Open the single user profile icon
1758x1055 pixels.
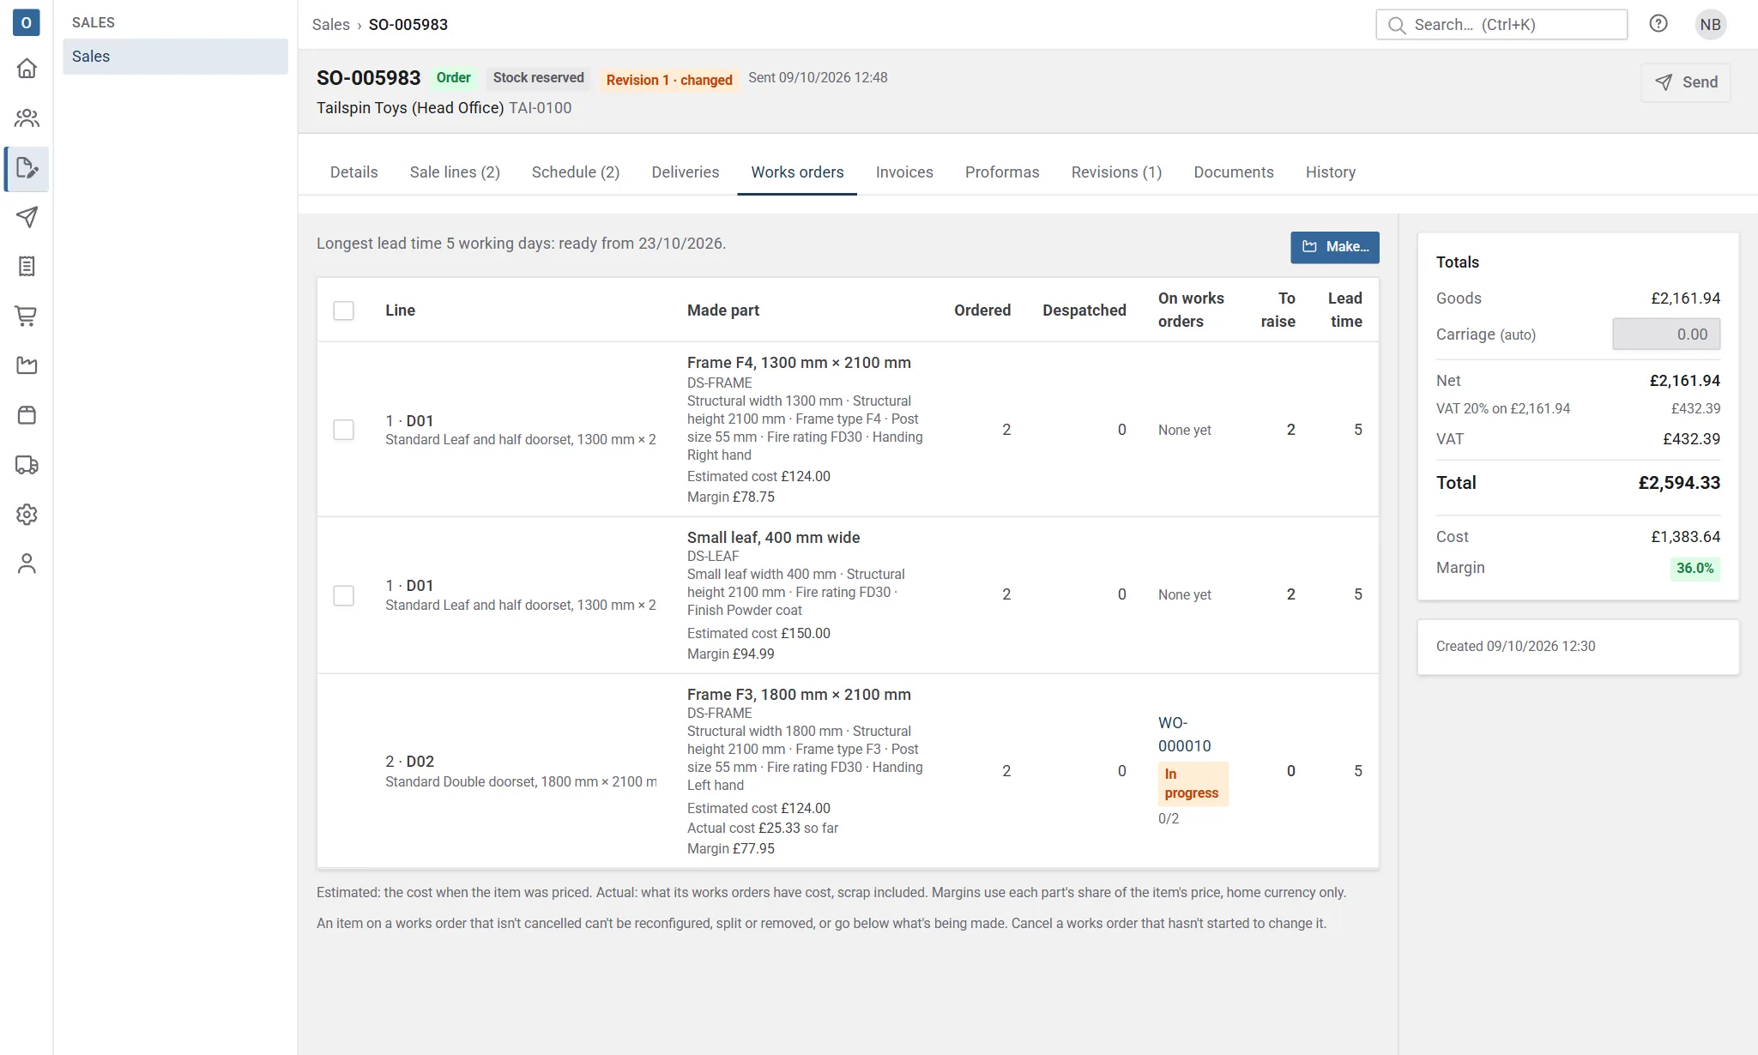tap(27, 564)
